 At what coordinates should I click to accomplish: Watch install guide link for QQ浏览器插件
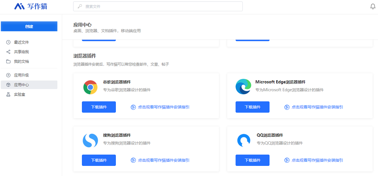click(317, 160)
